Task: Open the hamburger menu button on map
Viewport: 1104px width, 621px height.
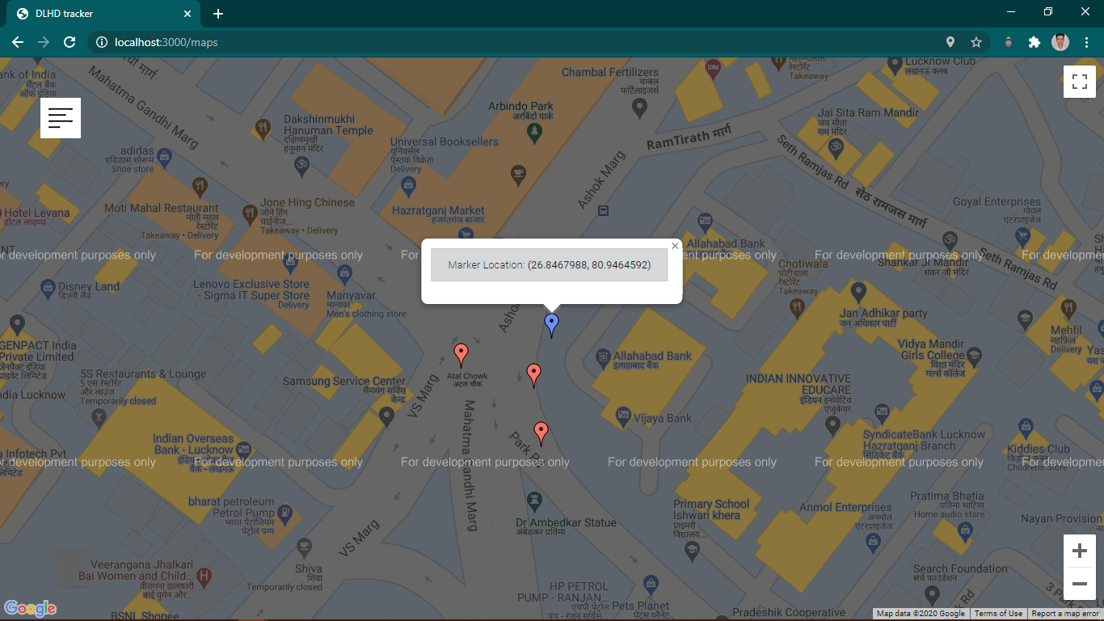Action: [61, 118]
